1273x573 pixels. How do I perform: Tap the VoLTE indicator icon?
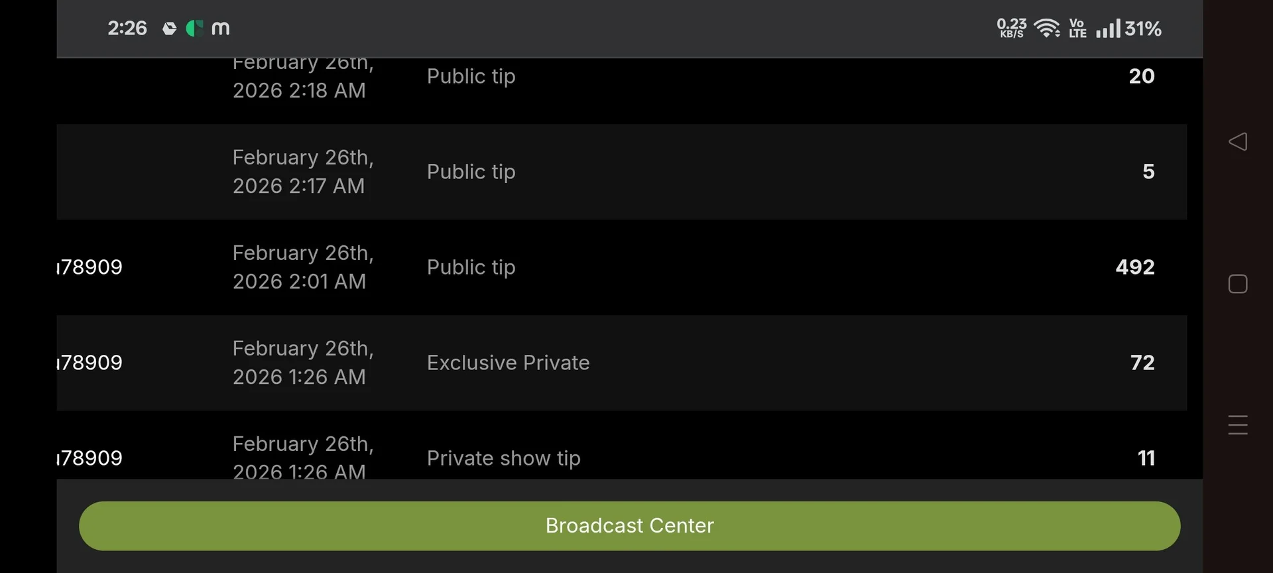(x=1077, y=29)
